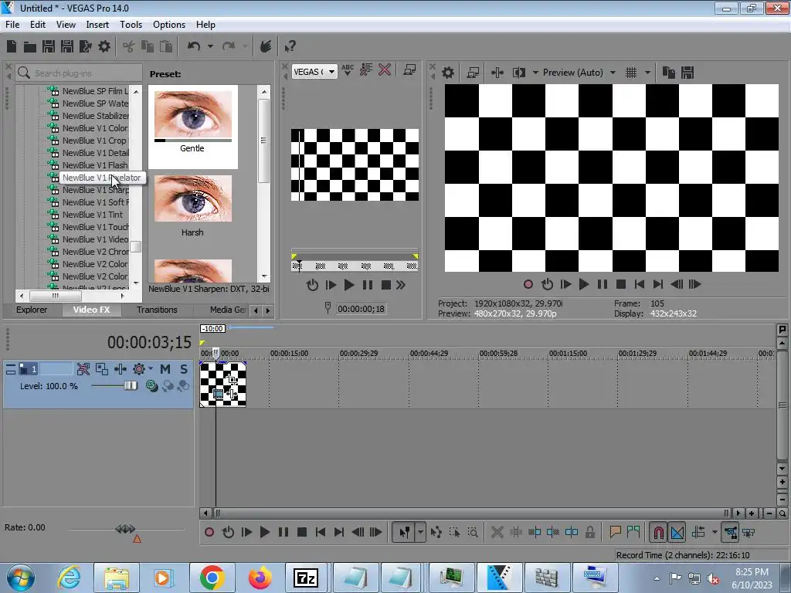Undo the last action
The width and height of the screenshot is (791, 593).
[194, 46]
